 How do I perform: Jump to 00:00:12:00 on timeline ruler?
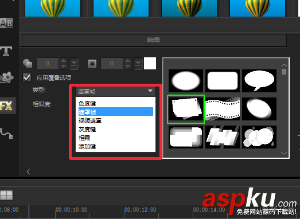140,210
